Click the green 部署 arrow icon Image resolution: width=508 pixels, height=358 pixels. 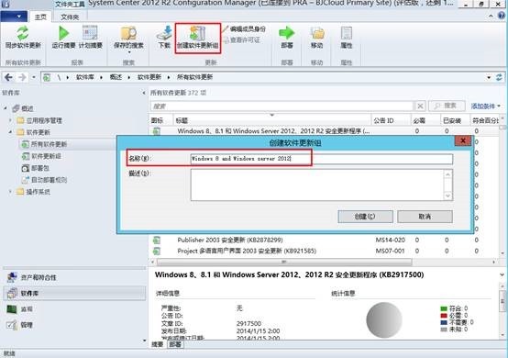(287, 33)
